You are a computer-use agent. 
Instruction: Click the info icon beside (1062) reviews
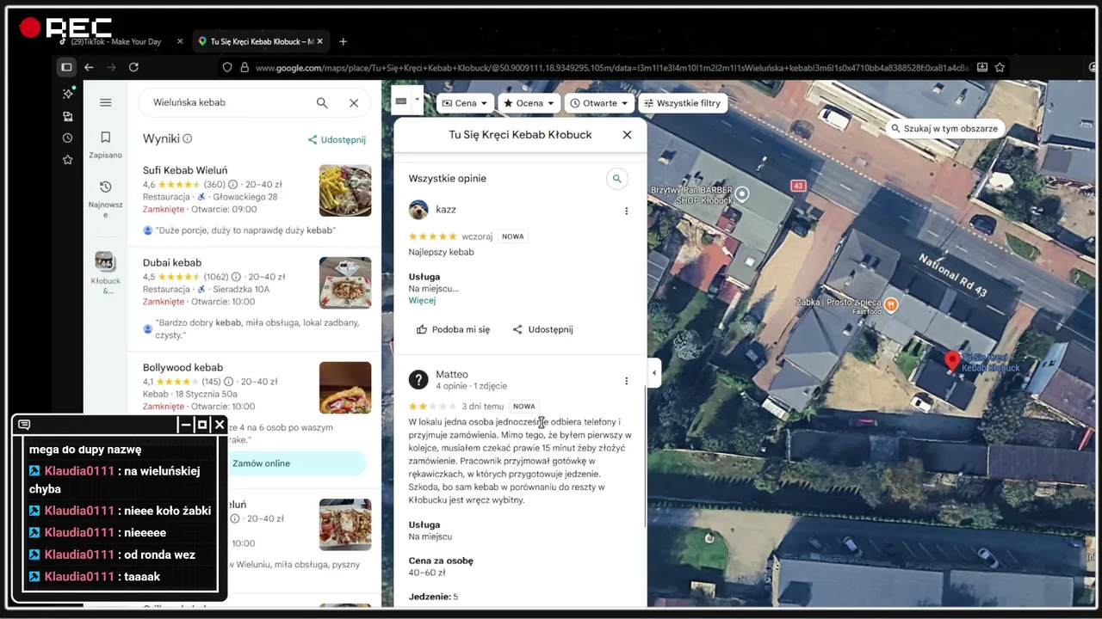click(235, 277)
